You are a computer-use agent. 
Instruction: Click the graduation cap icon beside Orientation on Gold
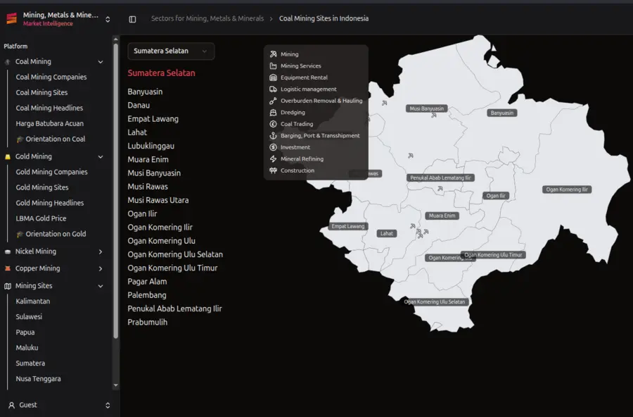20,235
